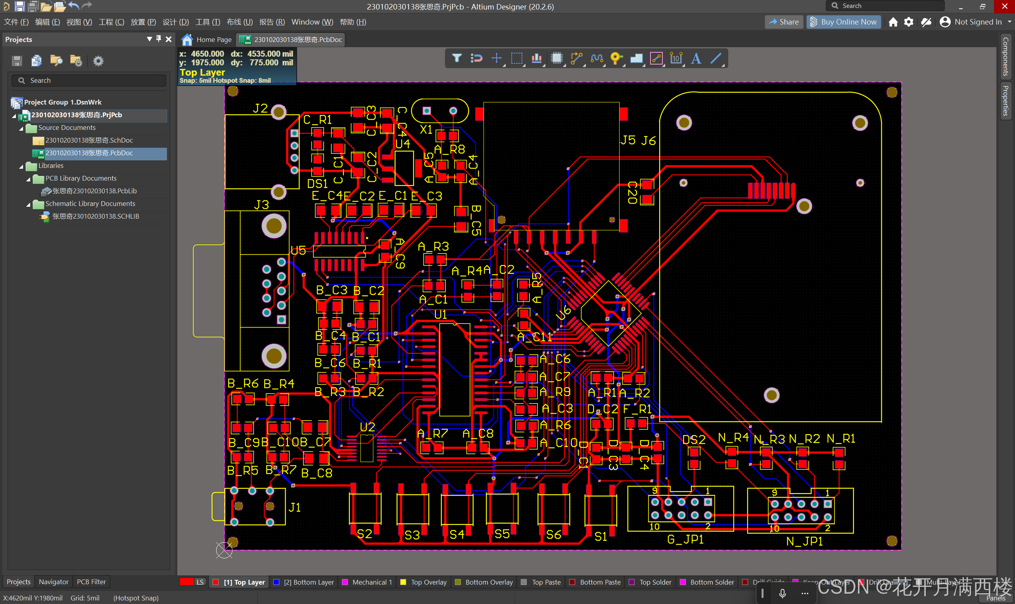Click the blue Bottom Layer color swatch

pyautogui.click(x=276, y=582)
